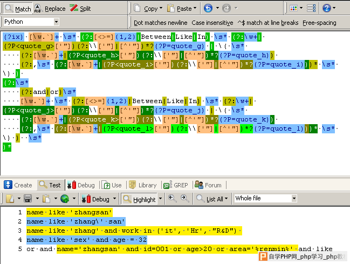This screenshot has height=264, width=350.
Task: Select the Match mode button
Action: (x=18, y=9)
